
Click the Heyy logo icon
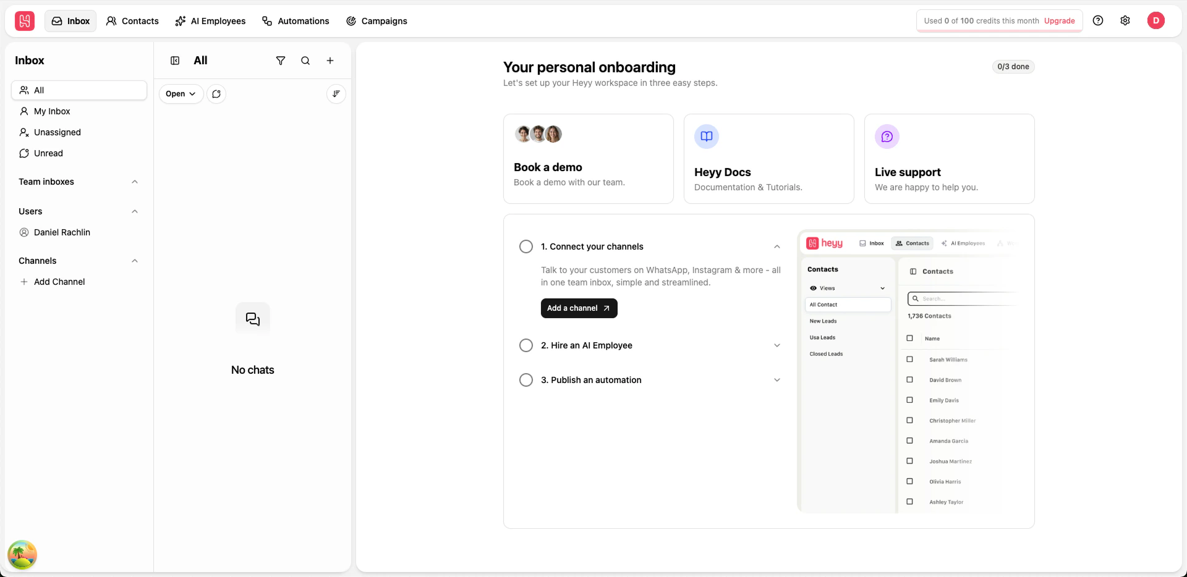(25, 21)
